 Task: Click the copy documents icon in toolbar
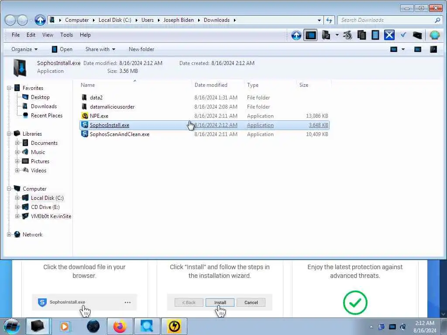point(361,35)
